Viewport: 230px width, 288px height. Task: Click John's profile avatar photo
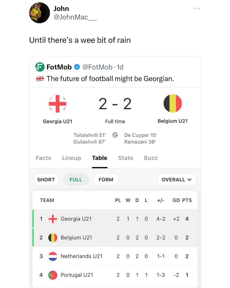tap(39, 13)
